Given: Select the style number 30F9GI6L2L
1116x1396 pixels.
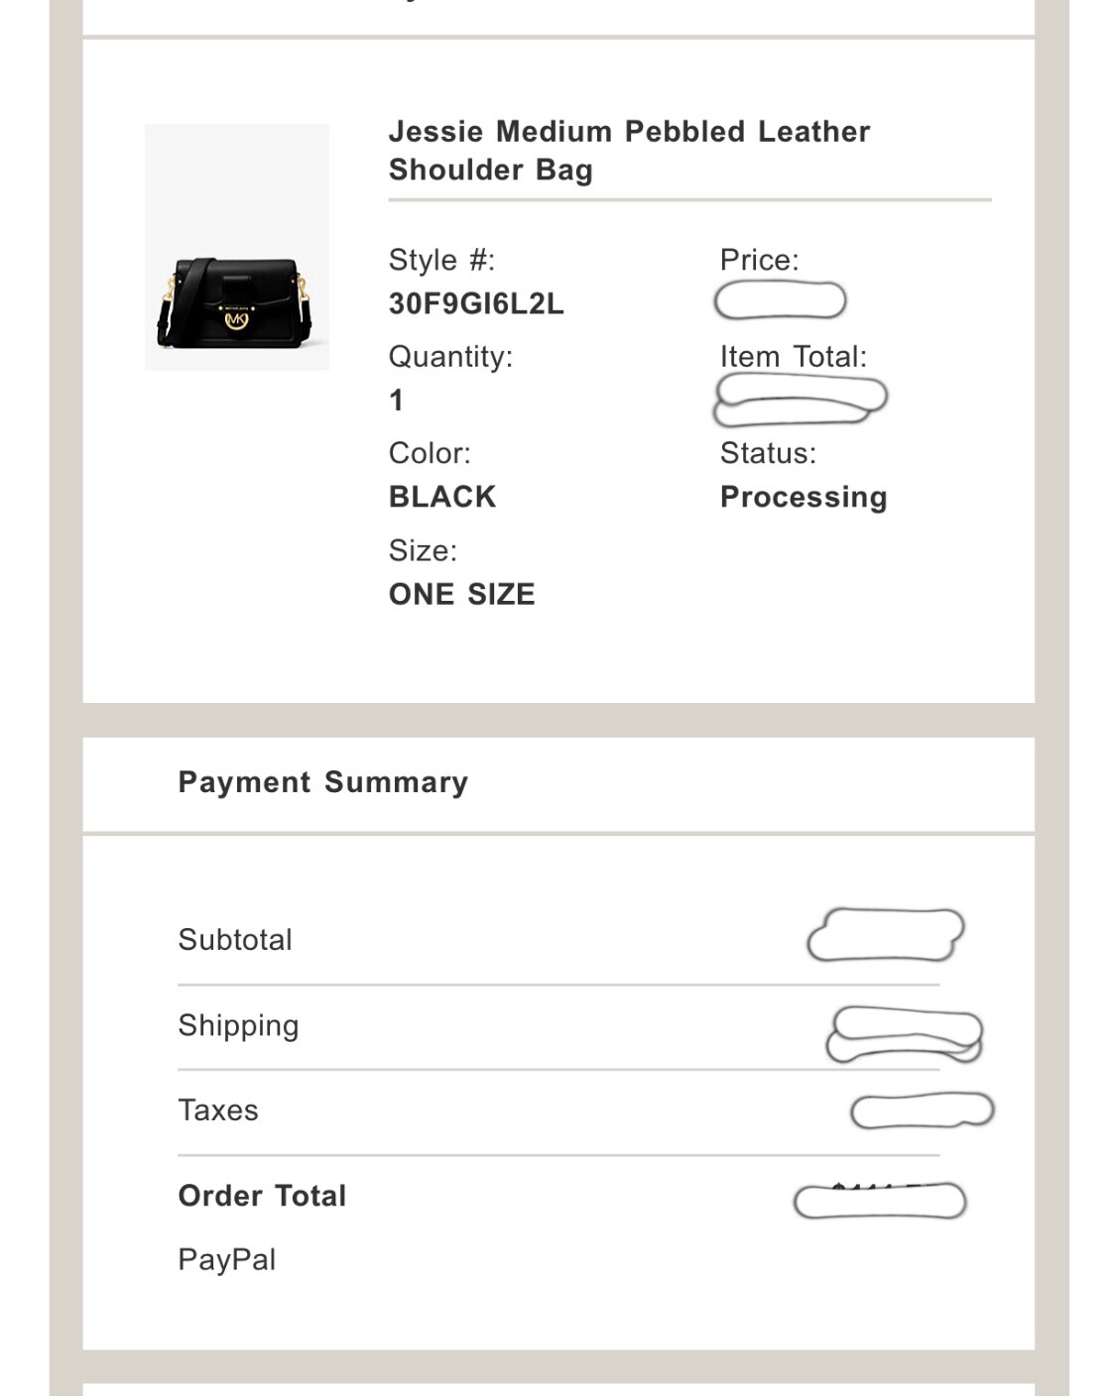Looking at the screenshot, I should (476, 303).
